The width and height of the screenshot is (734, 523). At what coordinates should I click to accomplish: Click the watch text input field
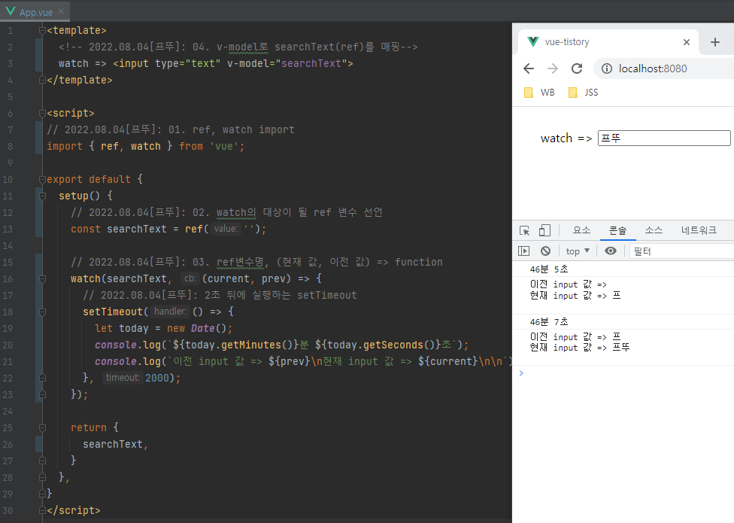pyautogui.click(x=664, y=138)
